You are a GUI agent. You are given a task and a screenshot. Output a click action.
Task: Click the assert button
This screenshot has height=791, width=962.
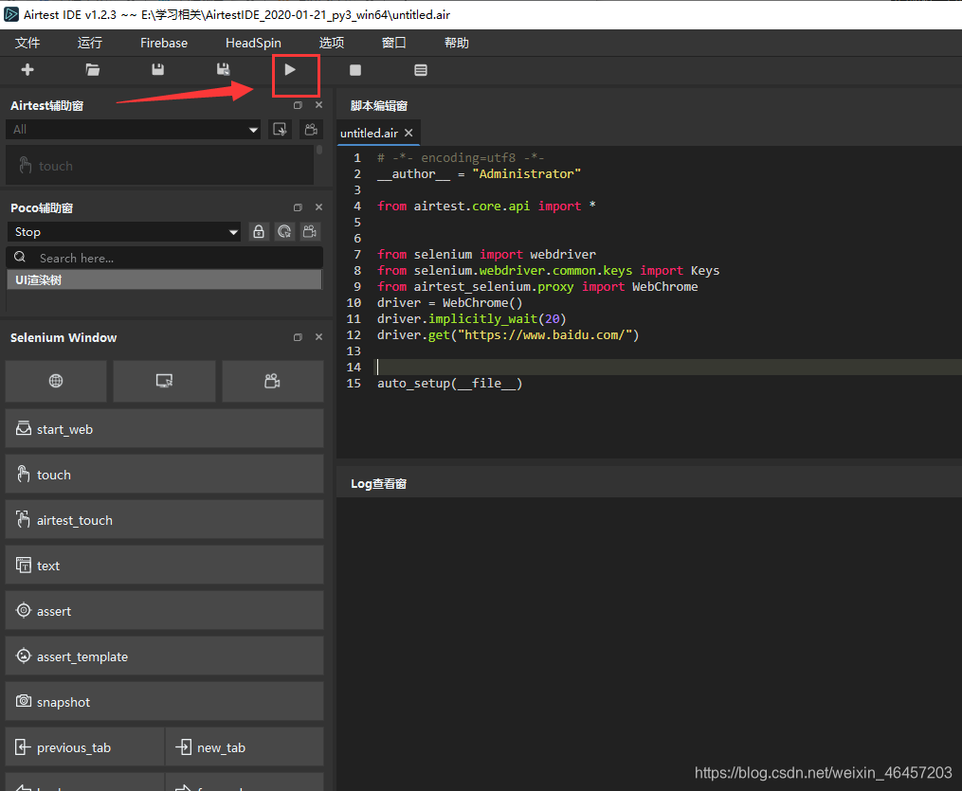coord(164,611)
